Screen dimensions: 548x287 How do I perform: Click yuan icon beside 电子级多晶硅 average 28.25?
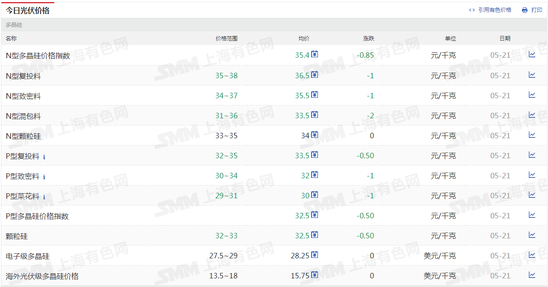click(x=314, y=255)
